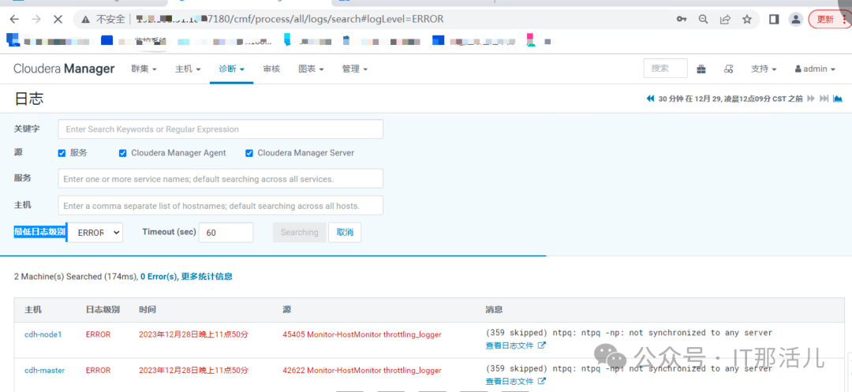Screen dimensions: 852x392
Task: Open the 图表 dropdown menu
Action: tap(312, 69)
